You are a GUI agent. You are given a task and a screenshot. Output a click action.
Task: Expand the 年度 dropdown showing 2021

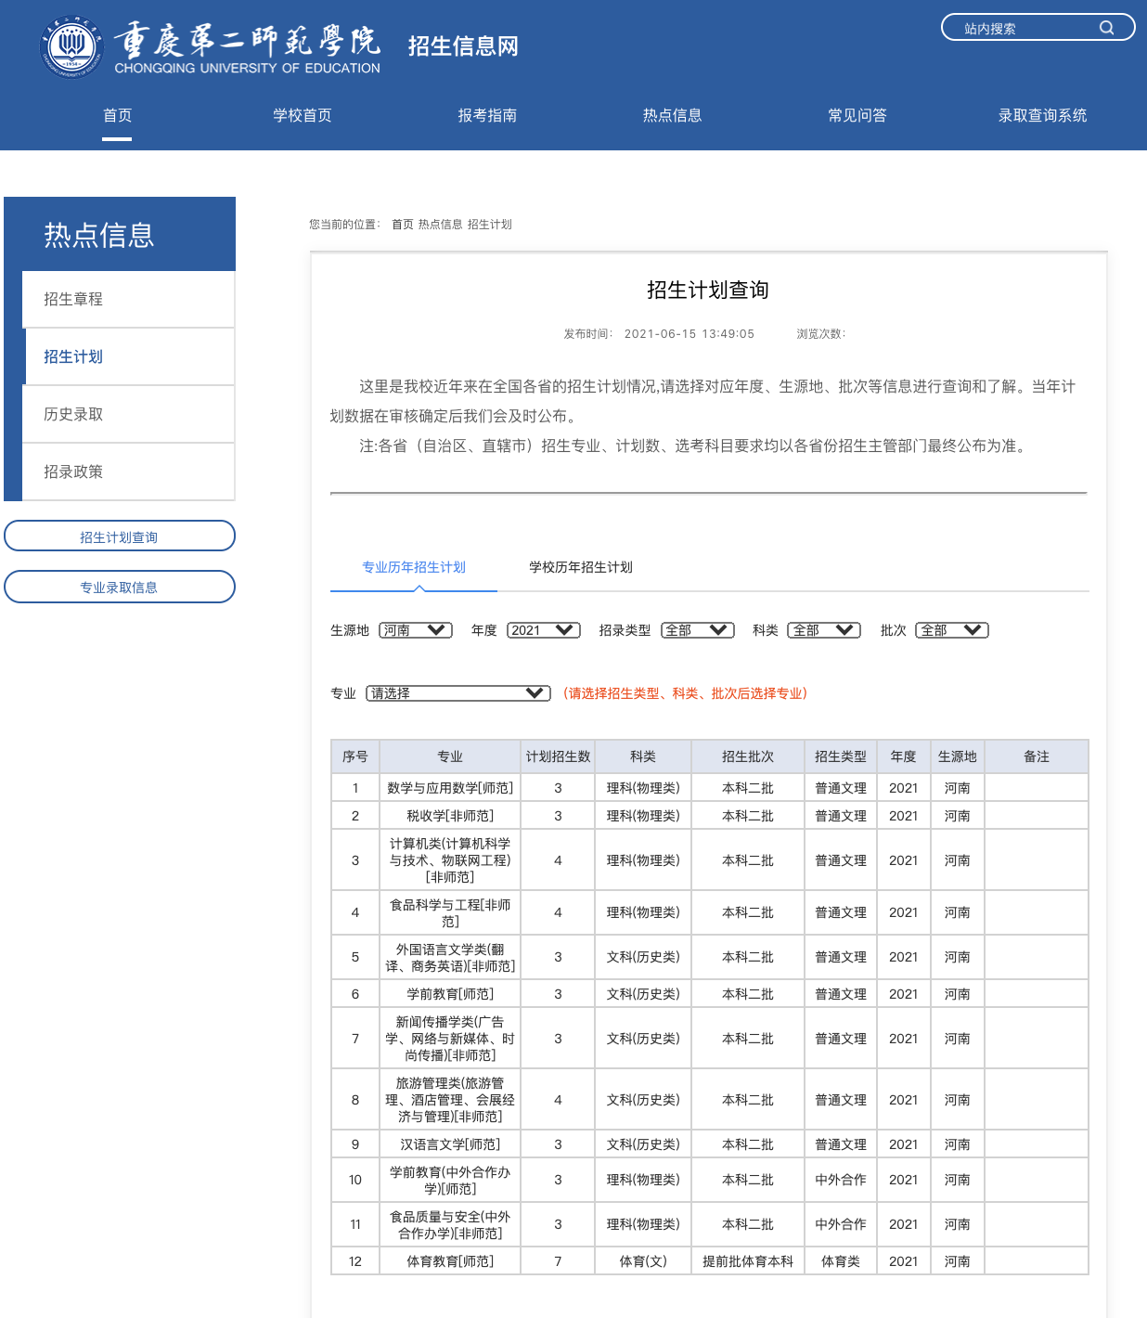click(543, 630)
